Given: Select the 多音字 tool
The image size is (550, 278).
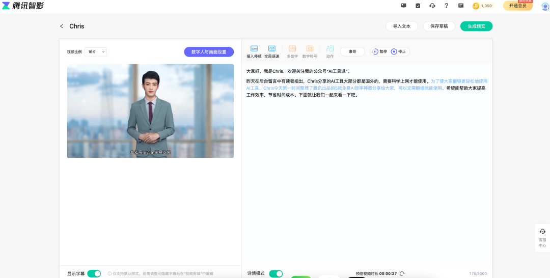Looking at the screenshot, I should point(292,51).
